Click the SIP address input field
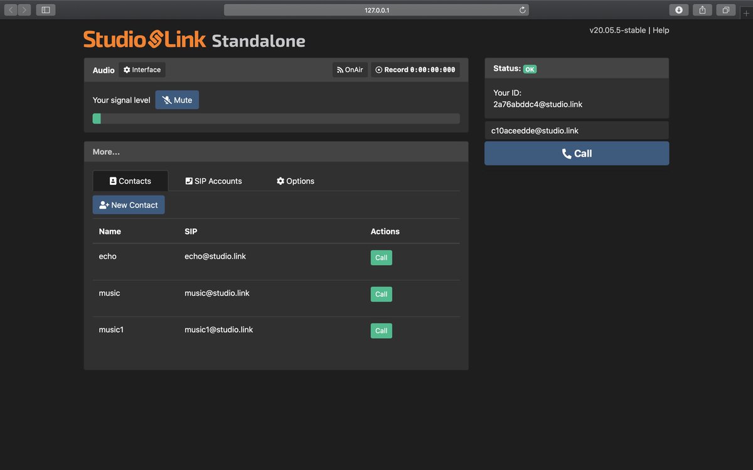This screenshot has height=470, width=753. [x=577, y=130]
